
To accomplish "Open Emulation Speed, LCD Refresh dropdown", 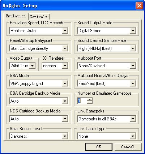I will 39,30.
